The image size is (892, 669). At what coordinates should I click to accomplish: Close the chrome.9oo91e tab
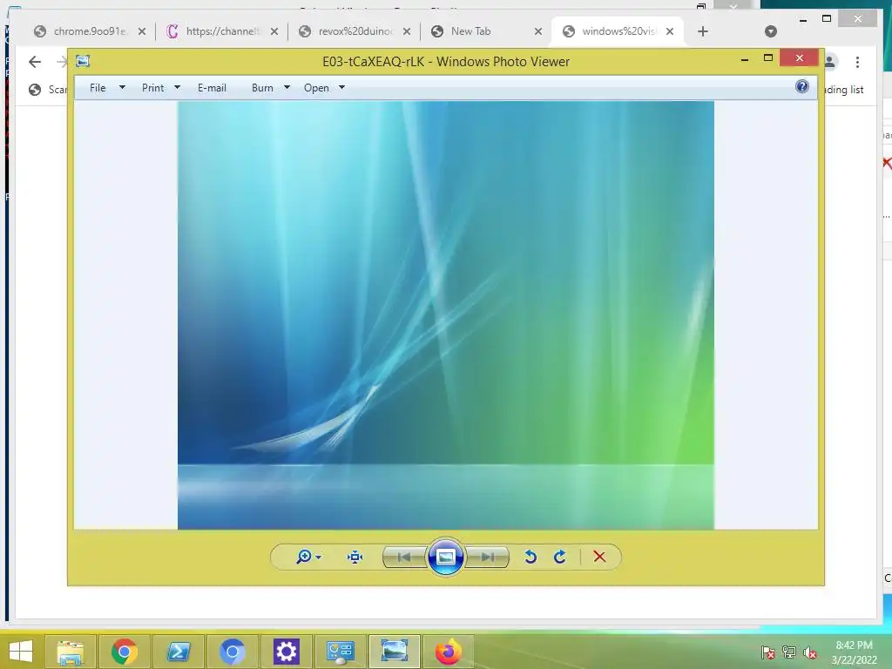point(142,31)
